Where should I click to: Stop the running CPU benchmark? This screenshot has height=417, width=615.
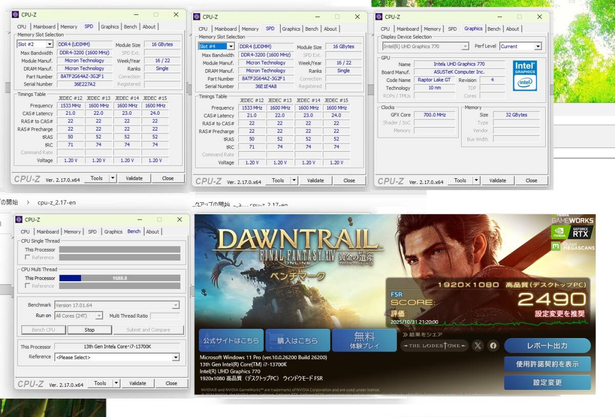pos(90,330)
